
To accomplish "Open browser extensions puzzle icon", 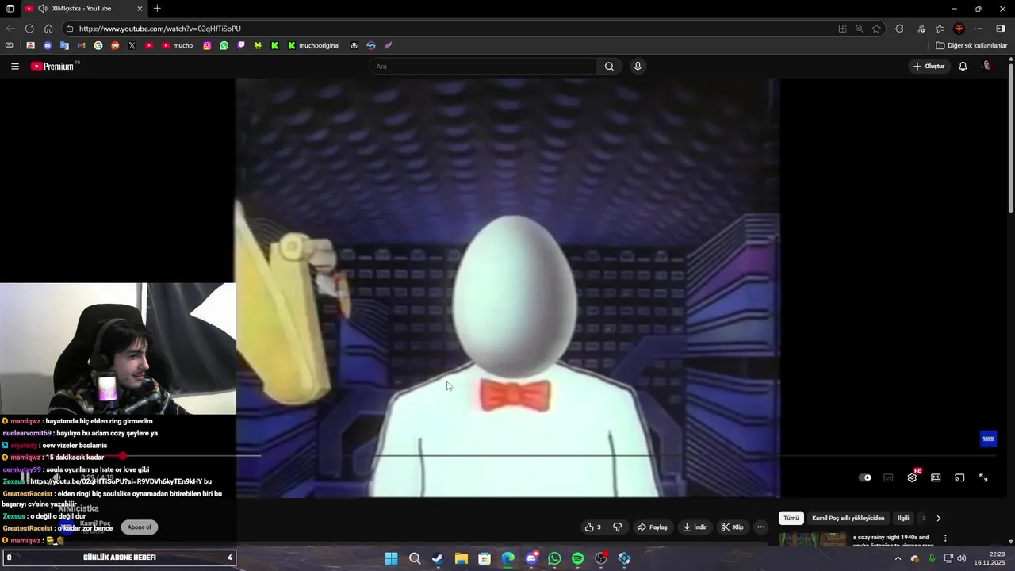I will (x=899, y=29).
